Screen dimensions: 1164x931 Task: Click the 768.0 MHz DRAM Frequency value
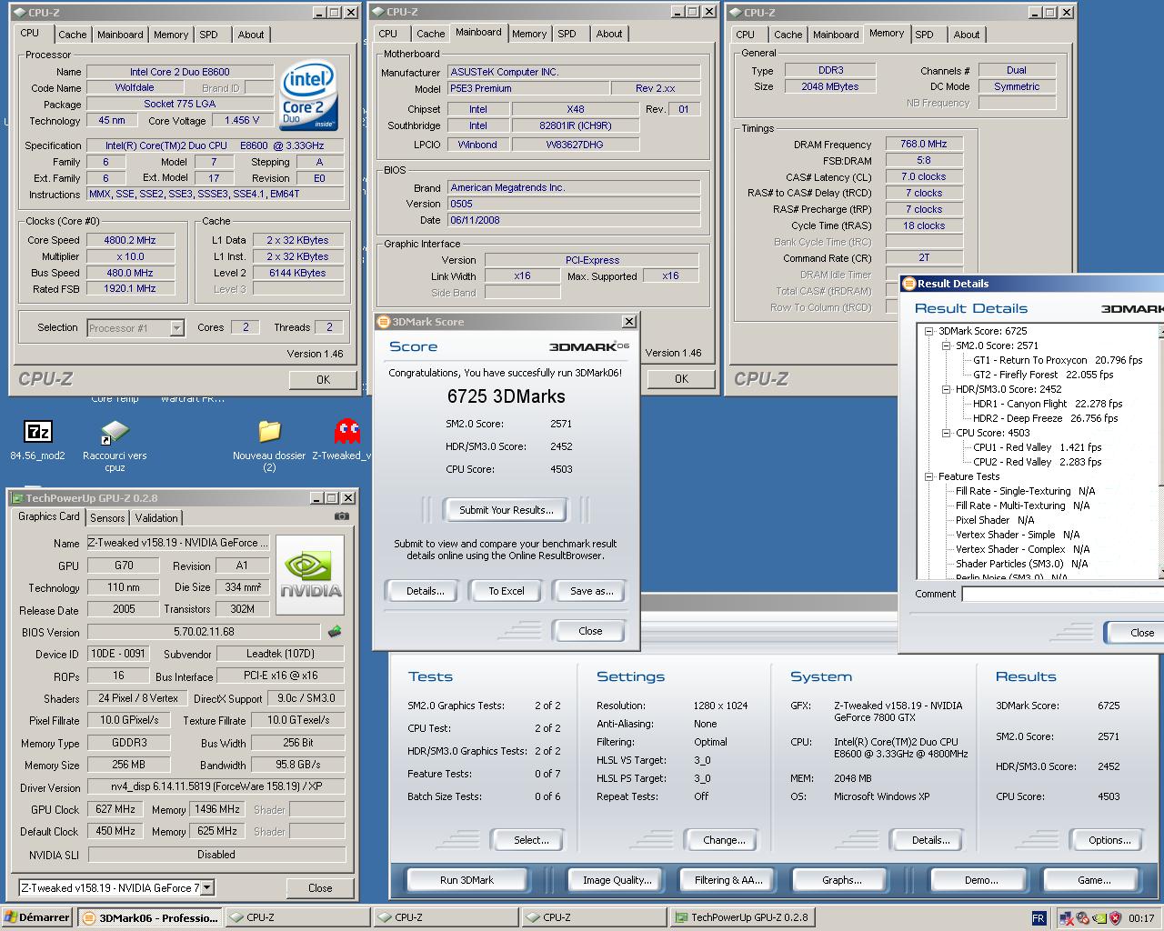(x=923, y=144)
